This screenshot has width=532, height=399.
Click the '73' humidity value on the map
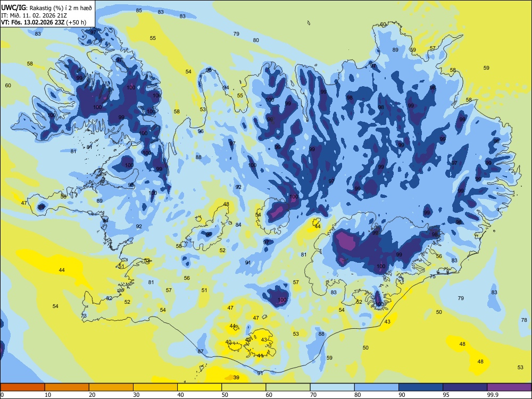pos(84,315)
